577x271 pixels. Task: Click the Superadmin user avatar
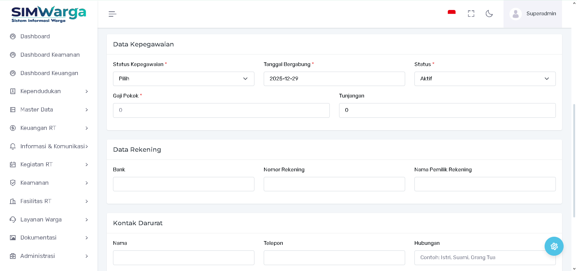point(516,14)
